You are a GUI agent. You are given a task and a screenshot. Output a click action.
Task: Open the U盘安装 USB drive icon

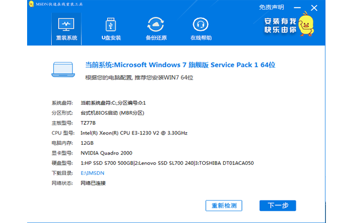point(111,25)
